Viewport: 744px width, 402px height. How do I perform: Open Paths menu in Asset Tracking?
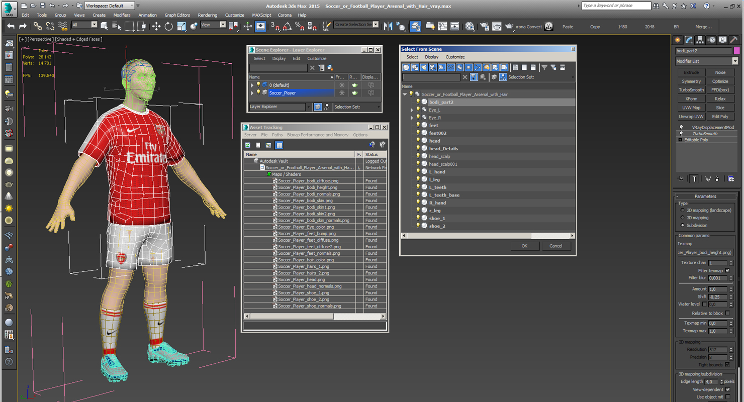(277, 135)
